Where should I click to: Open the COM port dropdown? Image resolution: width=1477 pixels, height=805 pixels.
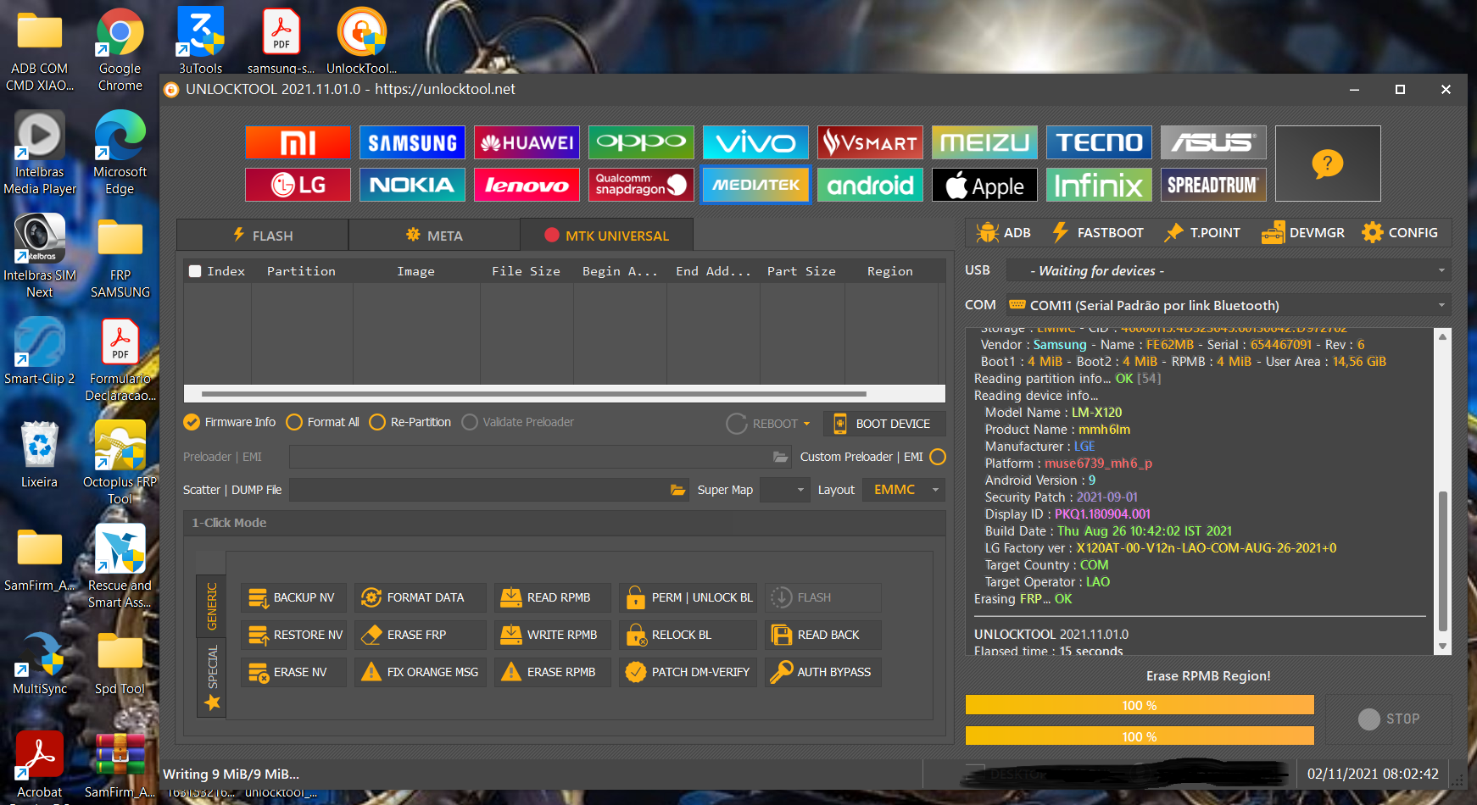(1229, 305)
